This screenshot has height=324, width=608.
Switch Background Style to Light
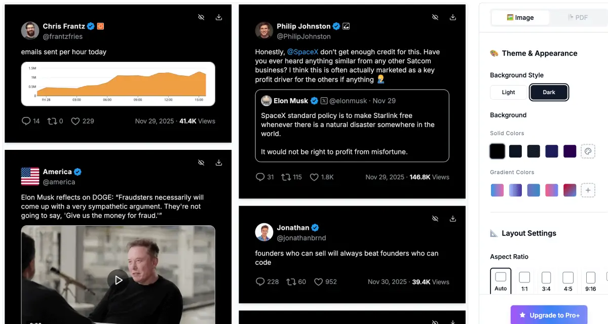click(x=508, y=92)
